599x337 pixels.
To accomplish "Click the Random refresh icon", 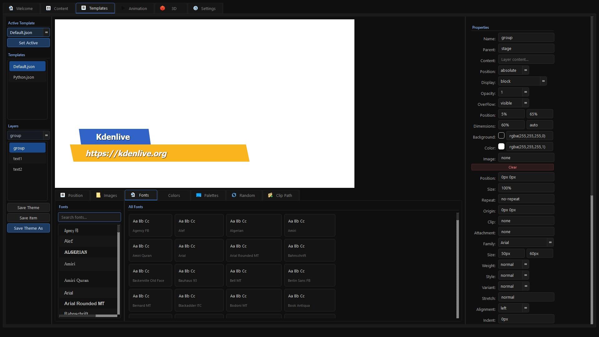I will 234,195.
